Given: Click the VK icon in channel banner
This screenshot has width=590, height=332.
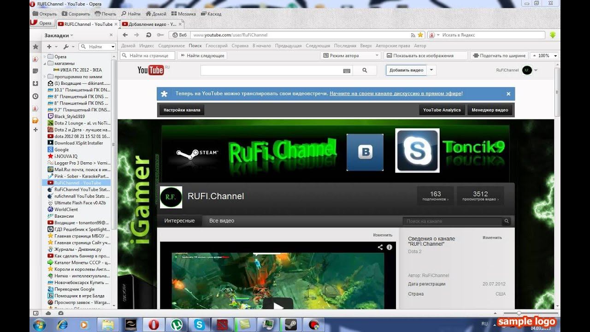Looking at the screenshot, I should point(365,152).
